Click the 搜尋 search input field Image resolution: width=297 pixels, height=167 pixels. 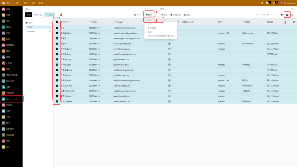[218, 9]
